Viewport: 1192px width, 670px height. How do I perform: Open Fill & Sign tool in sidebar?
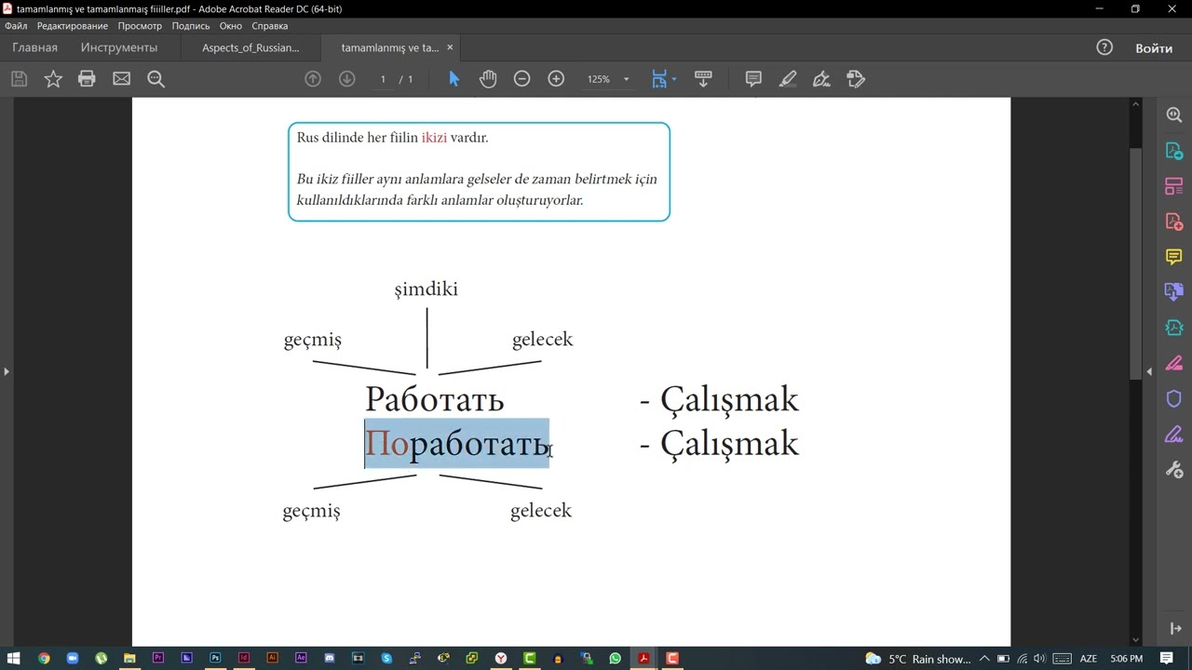1173,435
